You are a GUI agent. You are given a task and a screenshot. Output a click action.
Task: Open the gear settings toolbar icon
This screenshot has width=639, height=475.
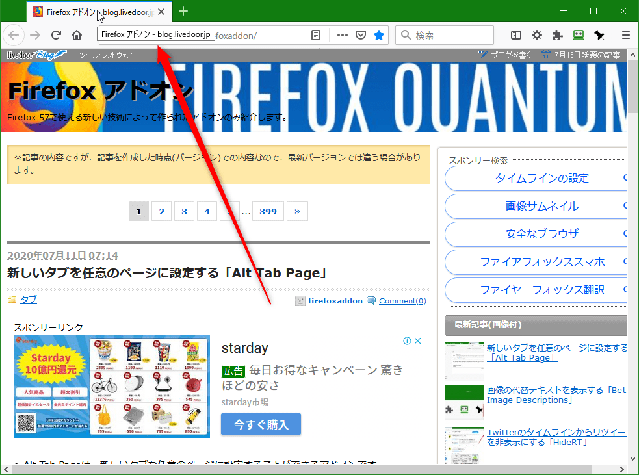click(x=537, y=35)
